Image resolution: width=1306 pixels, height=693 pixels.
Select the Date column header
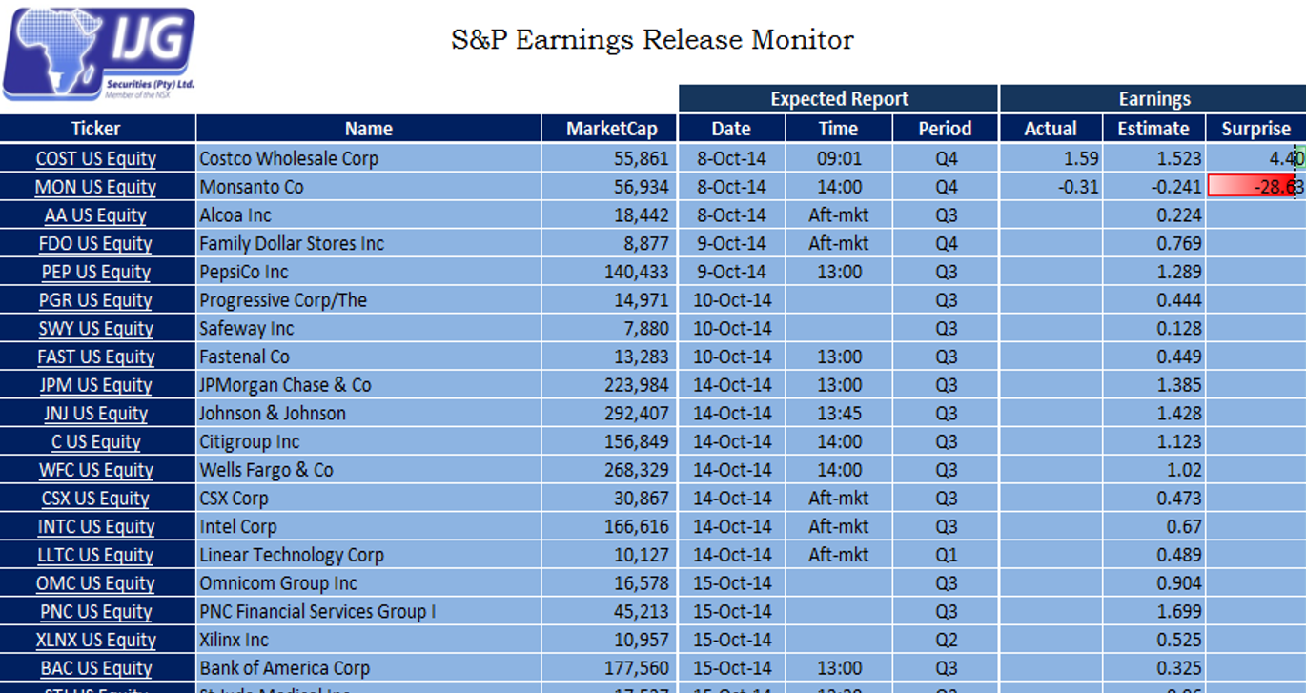pyautogui.click(x=731, y=129)
